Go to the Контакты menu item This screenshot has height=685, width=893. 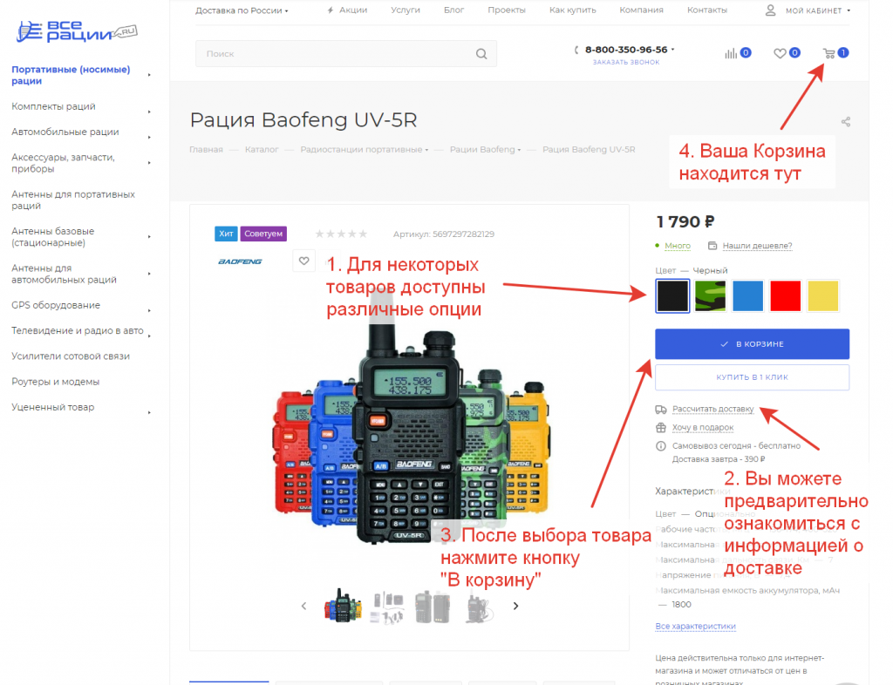point(706,10)
